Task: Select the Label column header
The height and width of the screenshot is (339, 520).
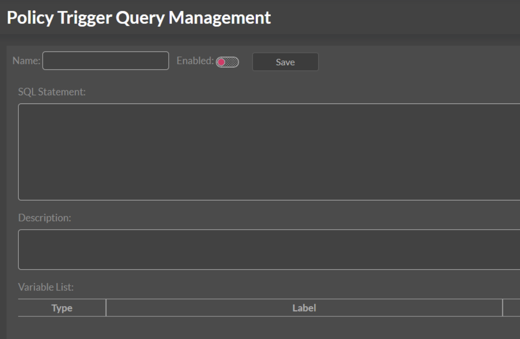Action: pyautogui.click(x=304, y=308)
